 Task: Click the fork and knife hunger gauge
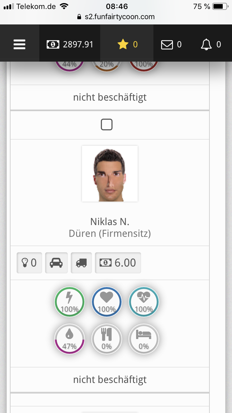pos(107,339)
